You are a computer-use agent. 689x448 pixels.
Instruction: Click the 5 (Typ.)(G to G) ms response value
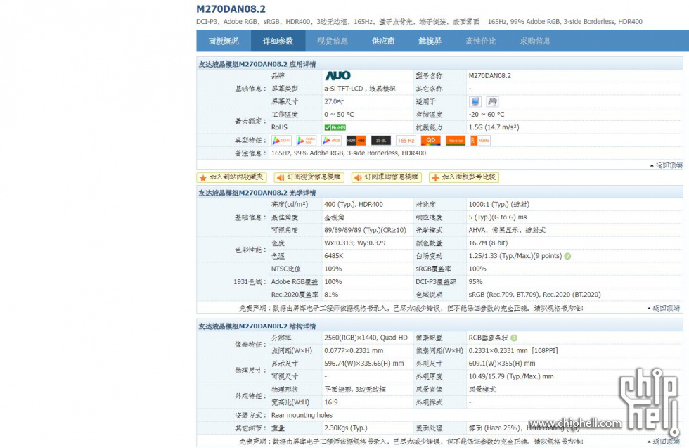498,217
